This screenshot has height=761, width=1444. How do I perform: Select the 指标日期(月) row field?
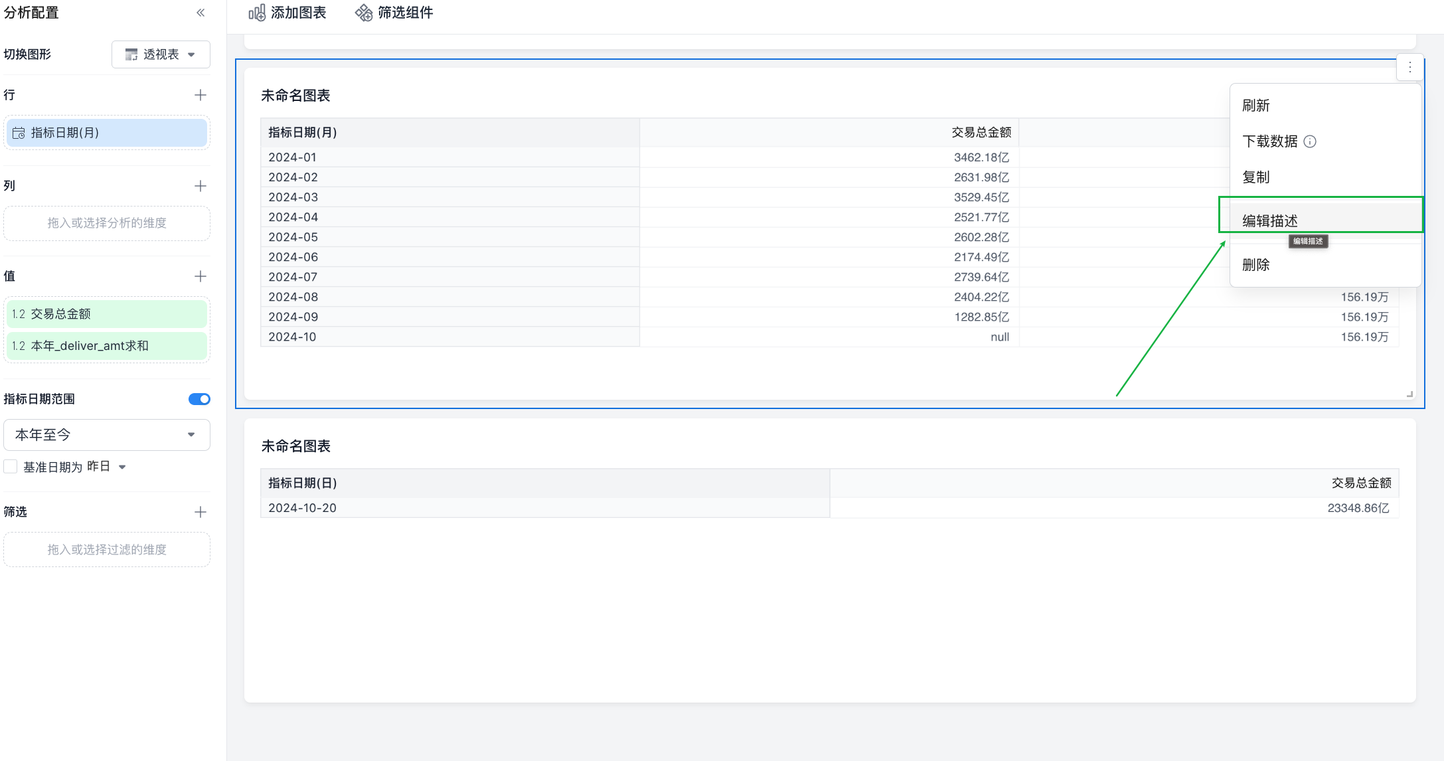107,133
